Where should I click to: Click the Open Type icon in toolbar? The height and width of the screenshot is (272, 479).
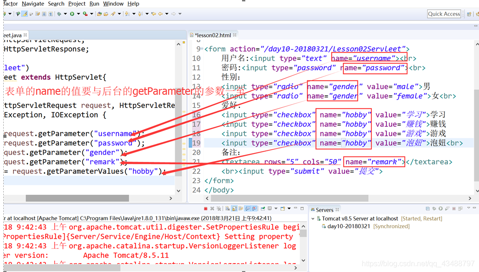pyautogui.click(x=99, y=14)
